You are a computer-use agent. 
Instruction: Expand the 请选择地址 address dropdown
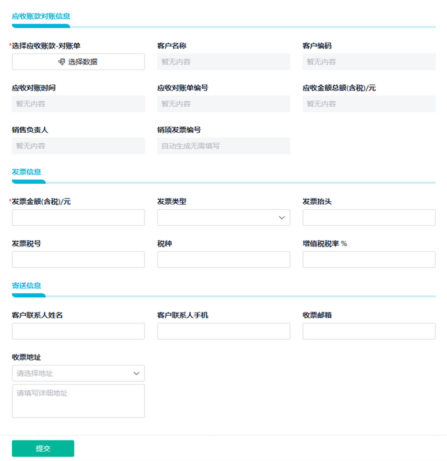[78, 374]
